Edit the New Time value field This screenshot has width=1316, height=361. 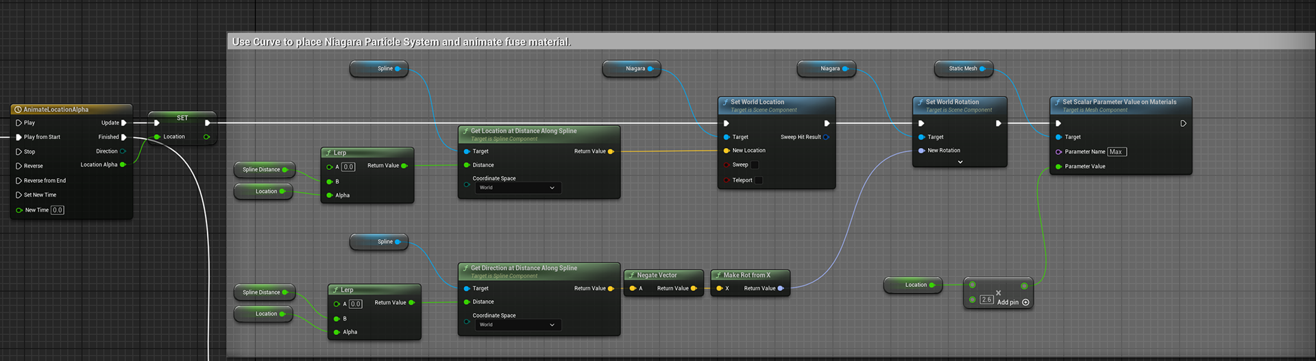click(x=58, y=210)
